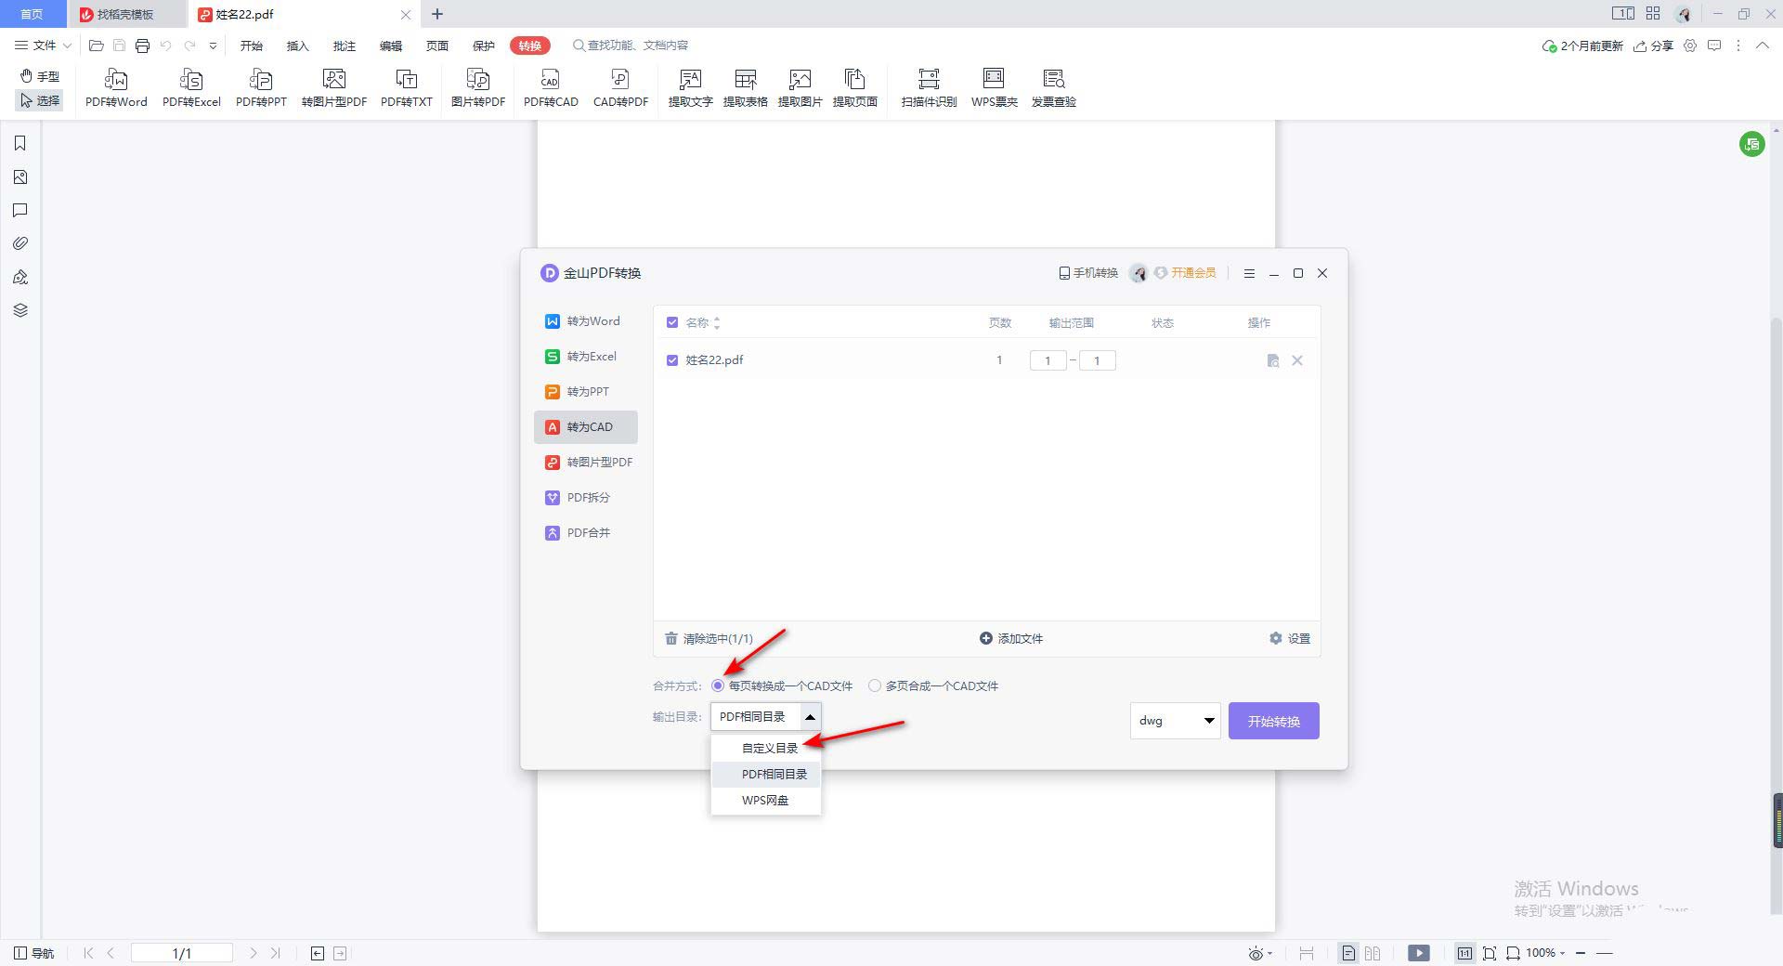This screenshot has height=966, width=1783.
Task: Click zoom out minus in status bar
Action: [x=1580, y=953]
